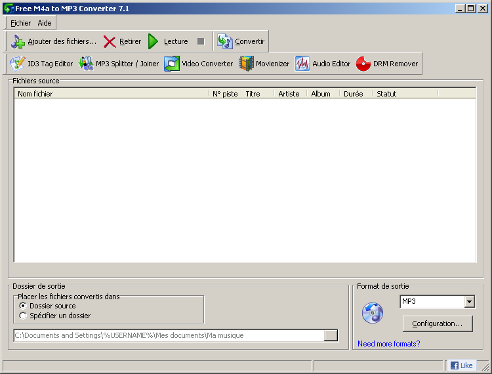
Task: Open the Fichier menu
Action: 21,23
